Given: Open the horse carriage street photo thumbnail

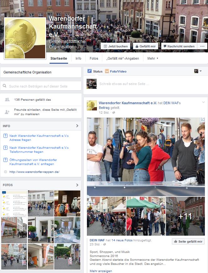Looking at the screenshot, I should (x=14, y=230).
